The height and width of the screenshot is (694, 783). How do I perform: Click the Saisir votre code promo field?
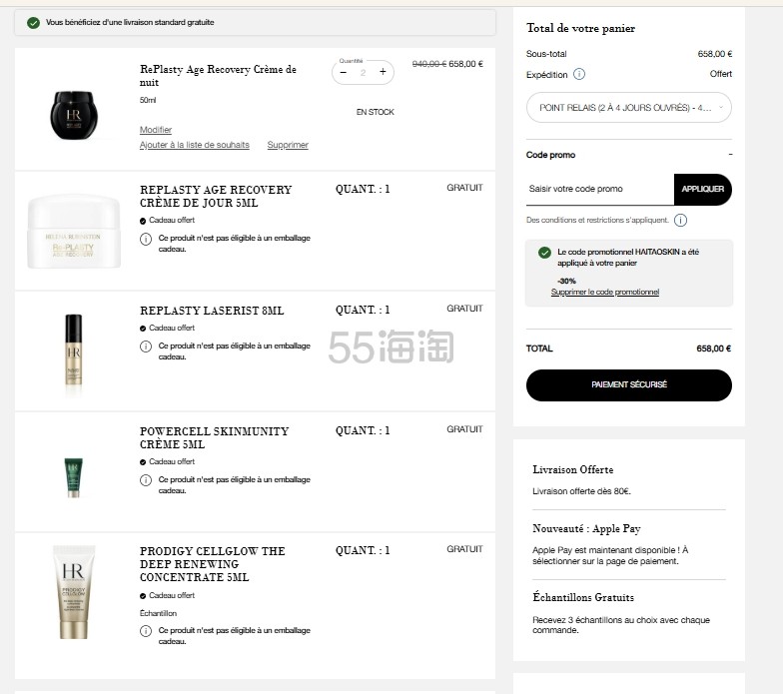tap(599, 189)
